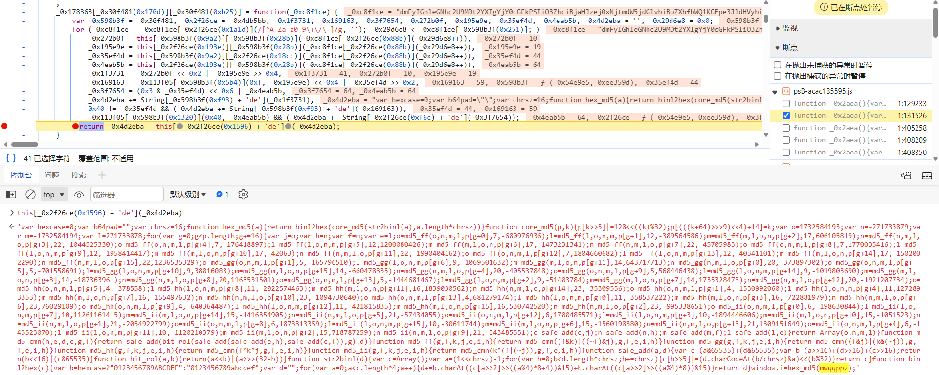
Task: Click the psB-acac185595.js file name
Action: [823, 91]
